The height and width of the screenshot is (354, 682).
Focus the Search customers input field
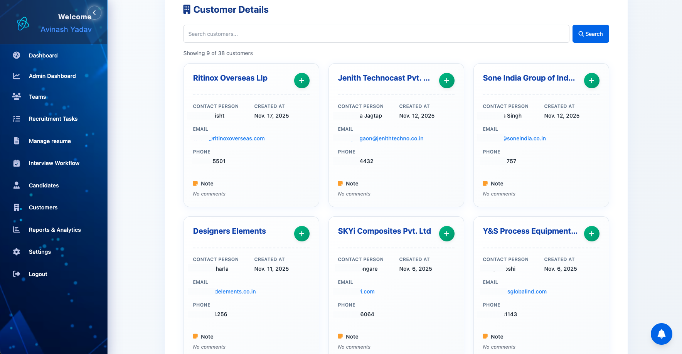[x=376, y=34]
